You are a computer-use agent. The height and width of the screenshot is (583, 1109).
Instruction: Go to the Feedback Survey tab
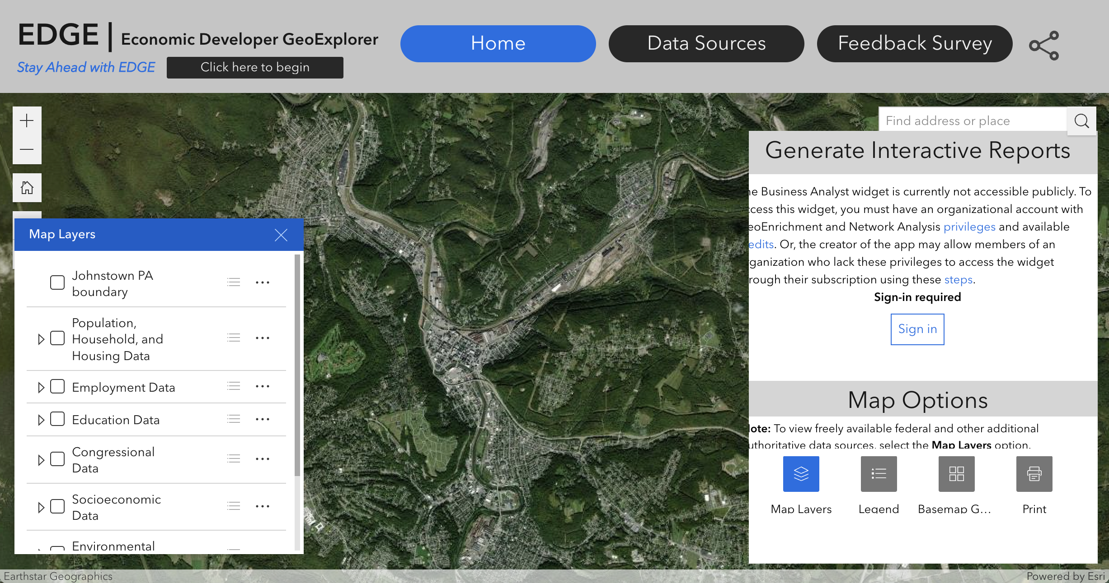(915, 44)
